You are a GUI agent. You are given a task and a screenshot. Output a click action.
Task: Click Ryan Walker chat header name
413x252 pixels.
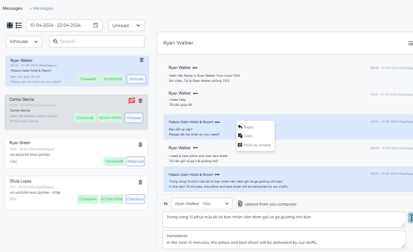pos(178,43)
